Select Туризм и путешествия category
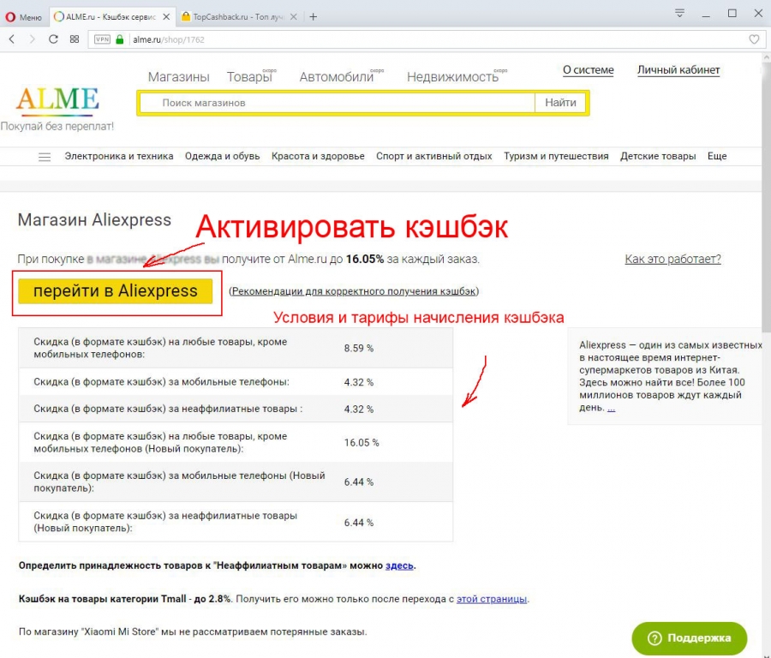771x658 pixels. coord(556,157)
